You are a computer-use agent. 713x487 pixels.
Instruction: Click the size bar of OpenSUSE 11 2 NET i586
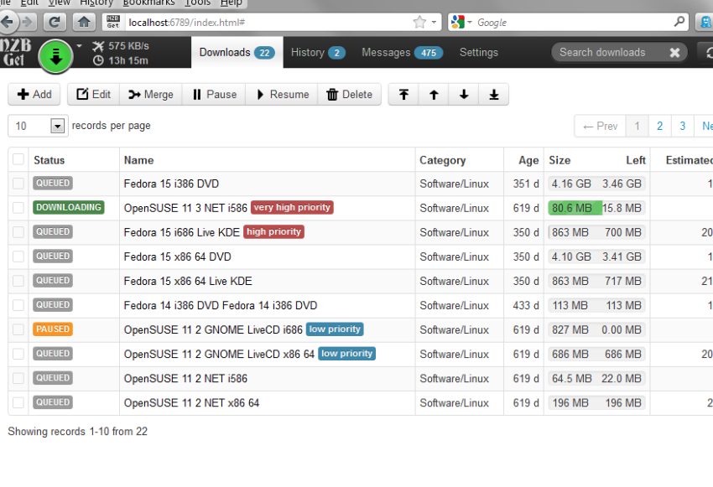click(596, 378)
